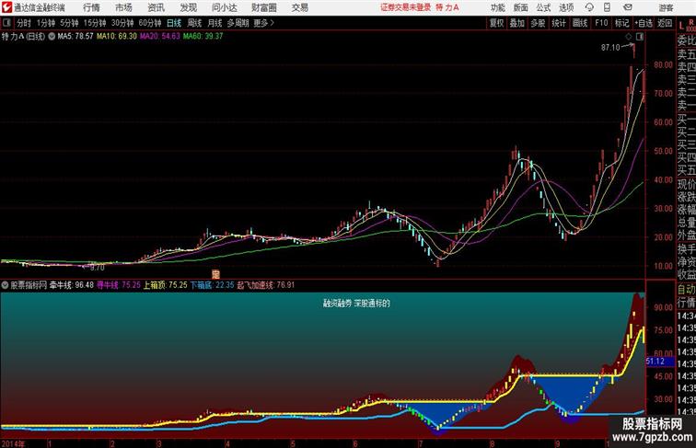Viewport: 696px width, 448px height.
Task: Open the 功能 menu
Action: pyautogui.click(x=497, y=7)
